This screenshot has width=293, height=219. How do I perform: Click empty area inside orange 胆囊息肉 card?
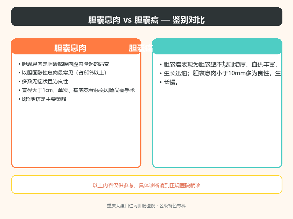coord(76,134)
